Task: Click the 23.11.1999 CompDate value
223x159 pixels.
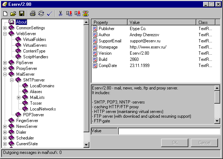Action: point(140,66)
